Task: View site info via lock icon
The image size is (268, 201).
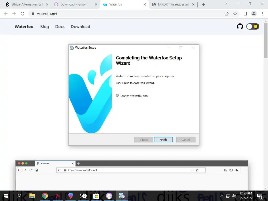Action: click(x=33, y=14)
